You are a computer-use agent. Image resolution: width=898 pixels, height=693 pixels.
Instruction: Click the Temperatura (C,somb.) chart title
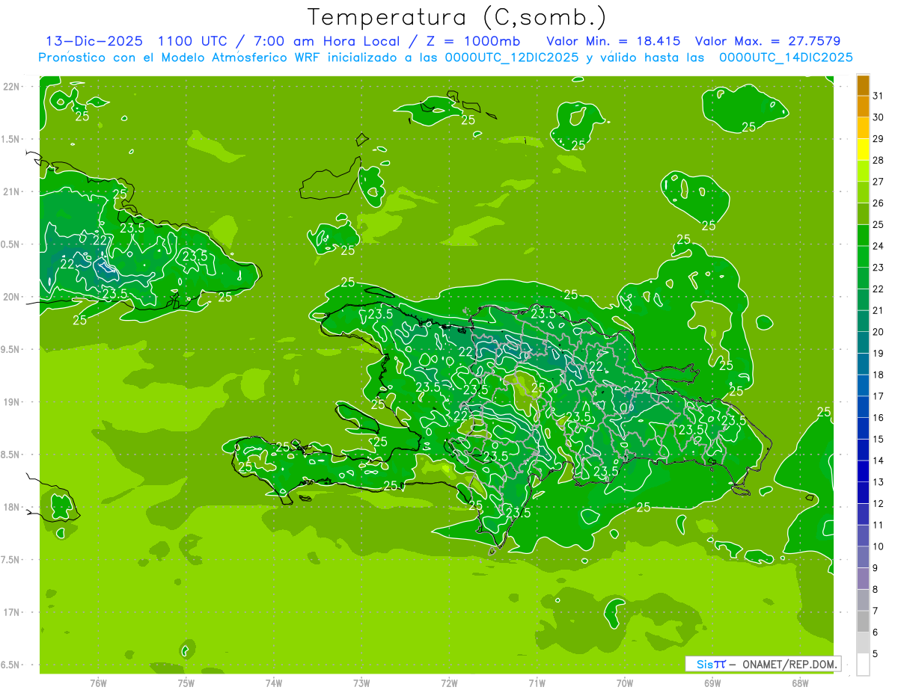456,16
